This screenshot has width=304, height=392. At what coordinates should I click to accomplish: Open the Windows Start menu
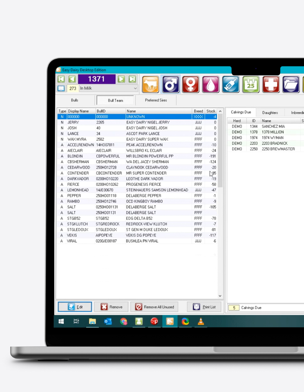point(61,321)
